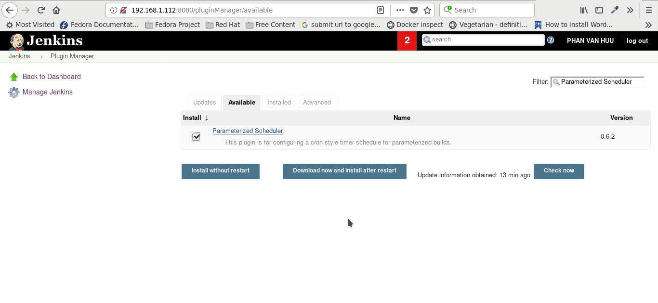Click the insecure connection lock icon
658x303 pixels.
pyautogui.click(x=123, y=10)
